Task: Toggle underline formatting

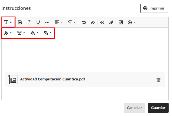Action: click(38, 22)
